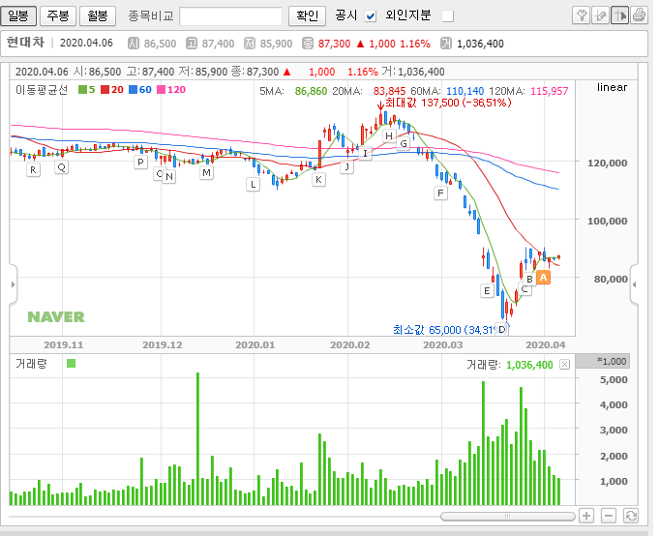The height and width of the screenshot is (536, 660).
Task: Enable the 외인지분 foreign ownership checkbox
Action: click(x=448, y=16)
